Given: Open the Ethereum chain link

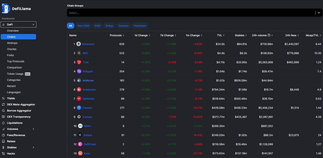Looking at the screenshot, I should click(88, 44).
